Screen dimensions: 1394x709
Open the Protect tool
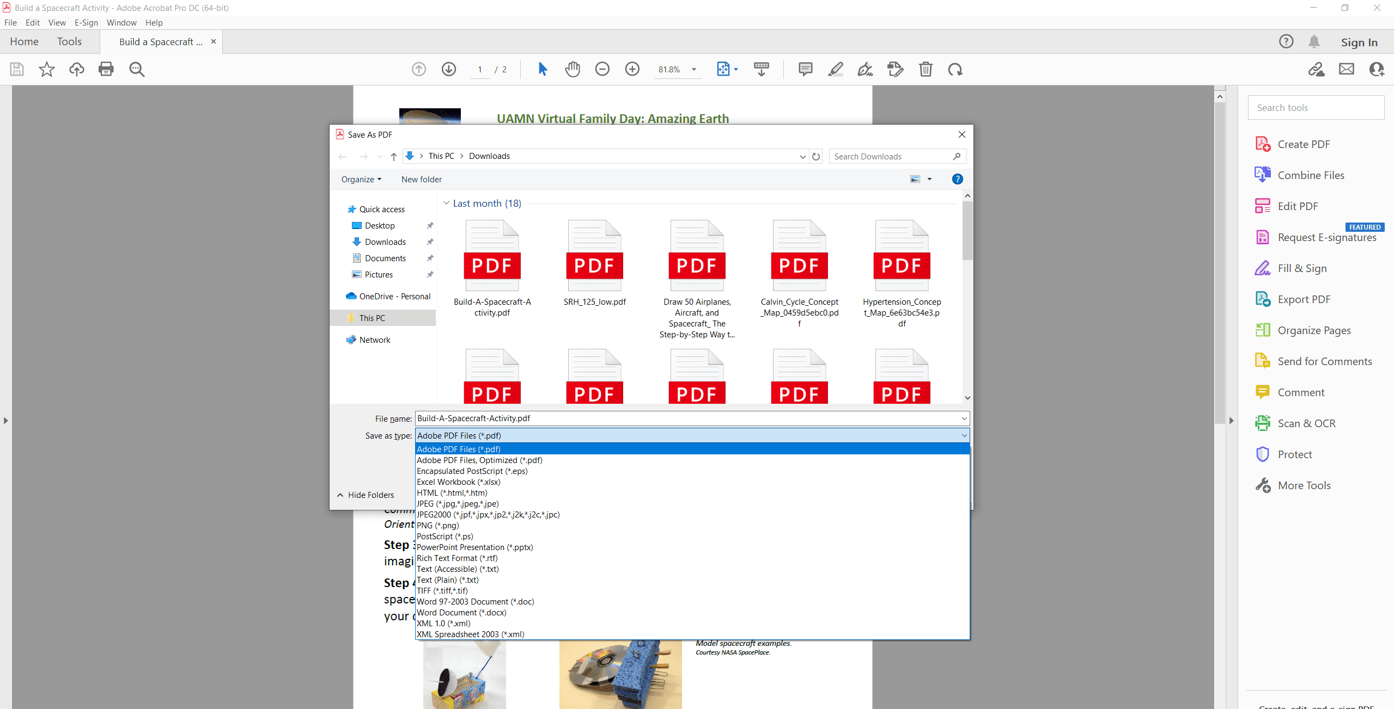coord(1294,454)
